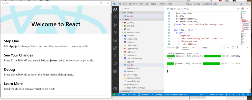Open the Test beaker icon in the activity bar

click(x=115, y=56)
